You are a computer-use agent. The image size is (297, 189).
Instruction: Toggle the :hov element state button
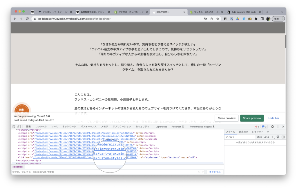259,137
